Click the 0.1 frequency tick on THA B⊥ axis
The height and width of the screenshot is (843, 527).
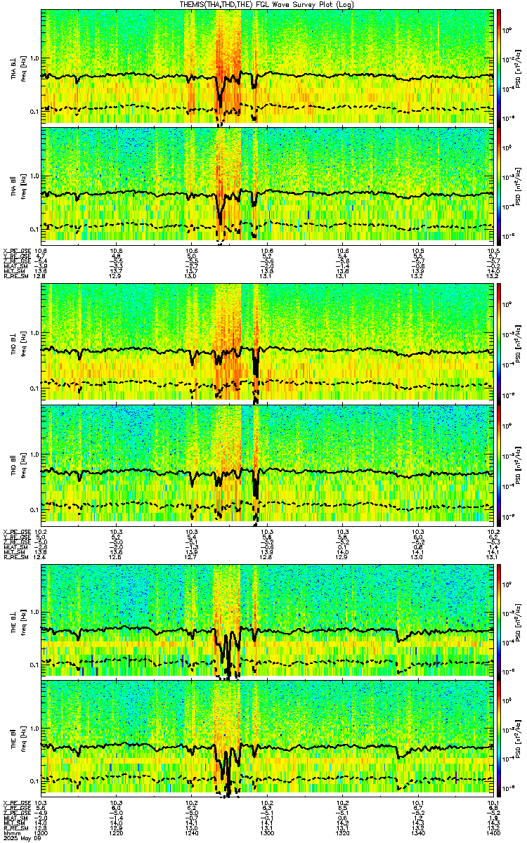pyautogui.click(x=34, y=112)
